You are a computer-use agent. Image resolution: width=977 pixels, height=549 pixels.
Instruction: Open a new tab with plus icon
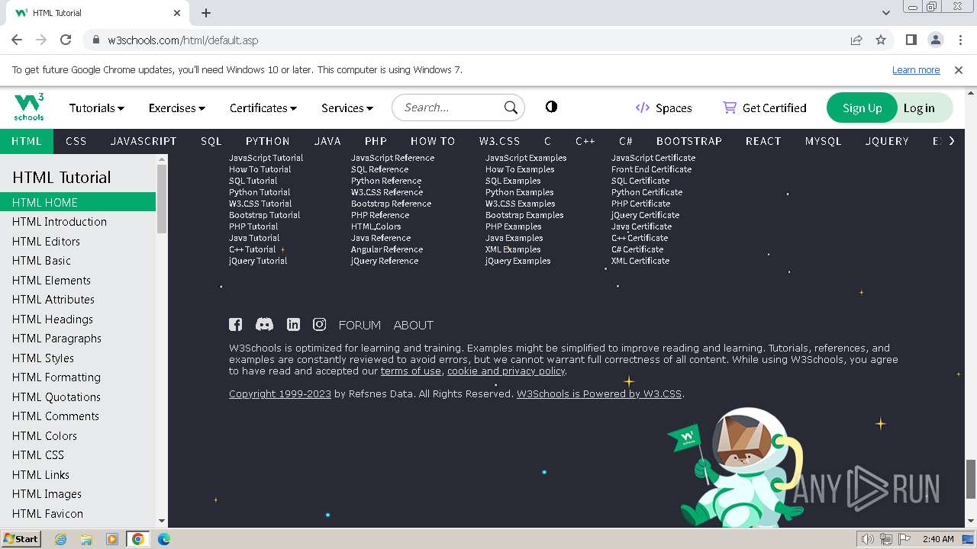(206, 13)
